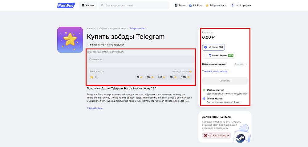
Task: Click the 8 873 продажи text
Action: tap(115, 45)
